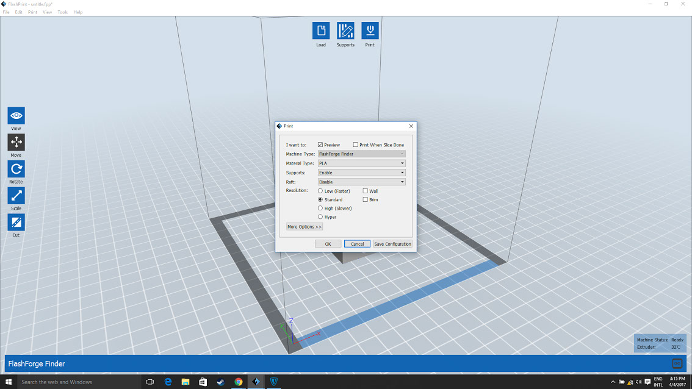Open network status tray icon
The image size is (692, 389).
[630, 382]
